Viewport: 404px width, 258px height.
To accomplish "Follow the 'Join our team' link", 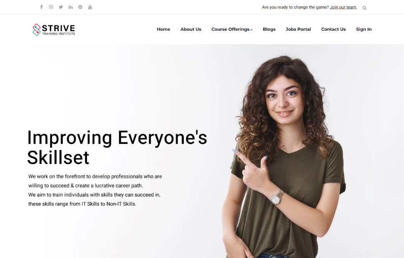I will [x=343, y=7].
